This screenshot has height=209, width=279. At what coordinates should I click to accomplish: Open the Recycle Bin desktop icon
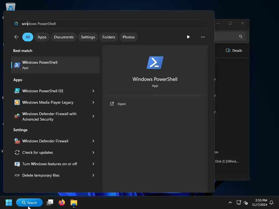pyautogui.click(x=11, y=7)
